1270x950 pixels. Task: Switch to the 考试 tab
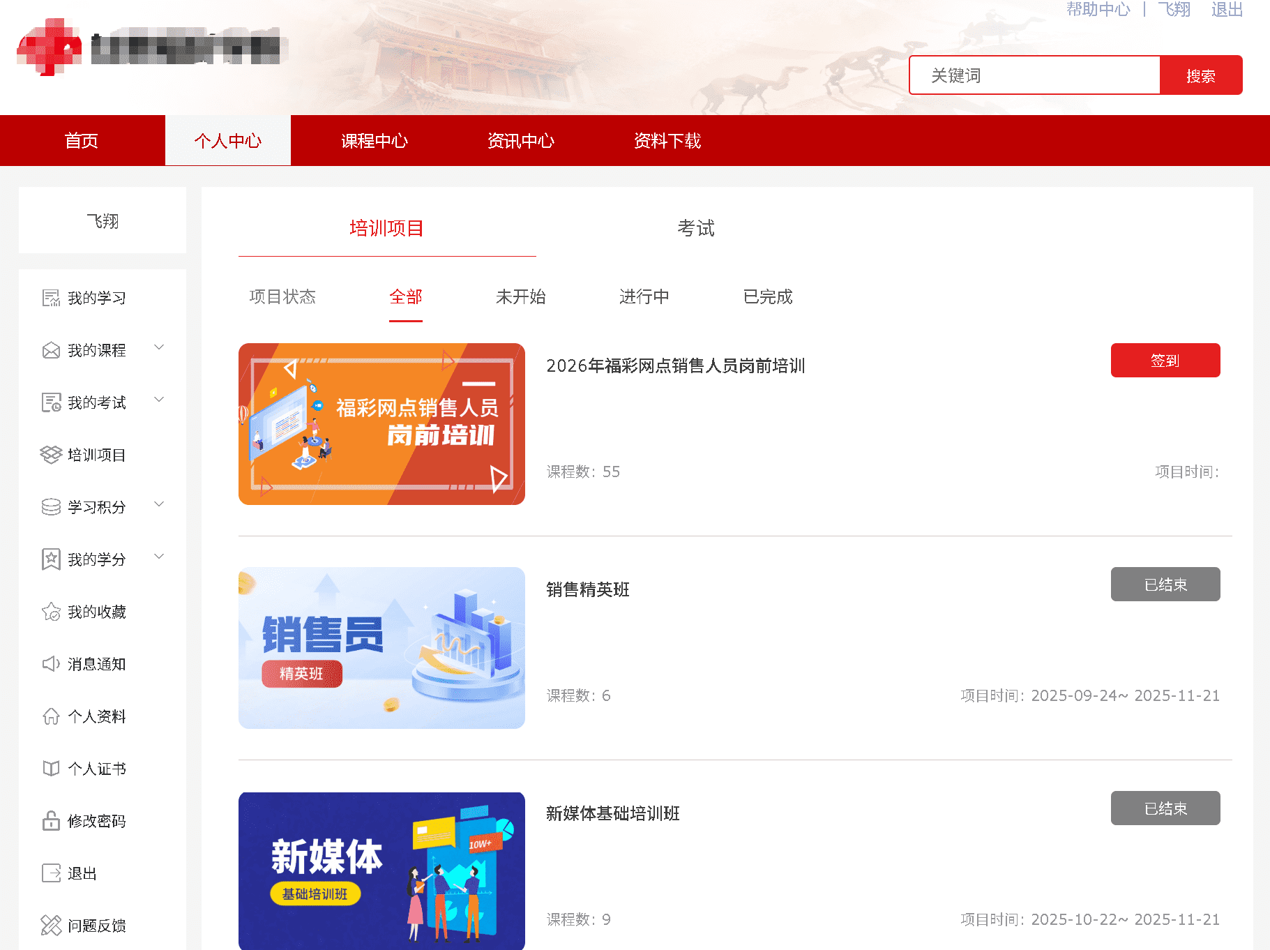pyautogui.click(x=695, y=228)
